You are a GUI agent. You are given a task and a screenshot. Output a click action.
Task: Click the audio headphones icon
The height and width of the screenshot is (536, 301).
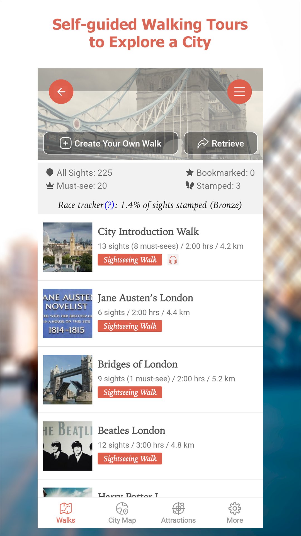[x=173, y=260]
